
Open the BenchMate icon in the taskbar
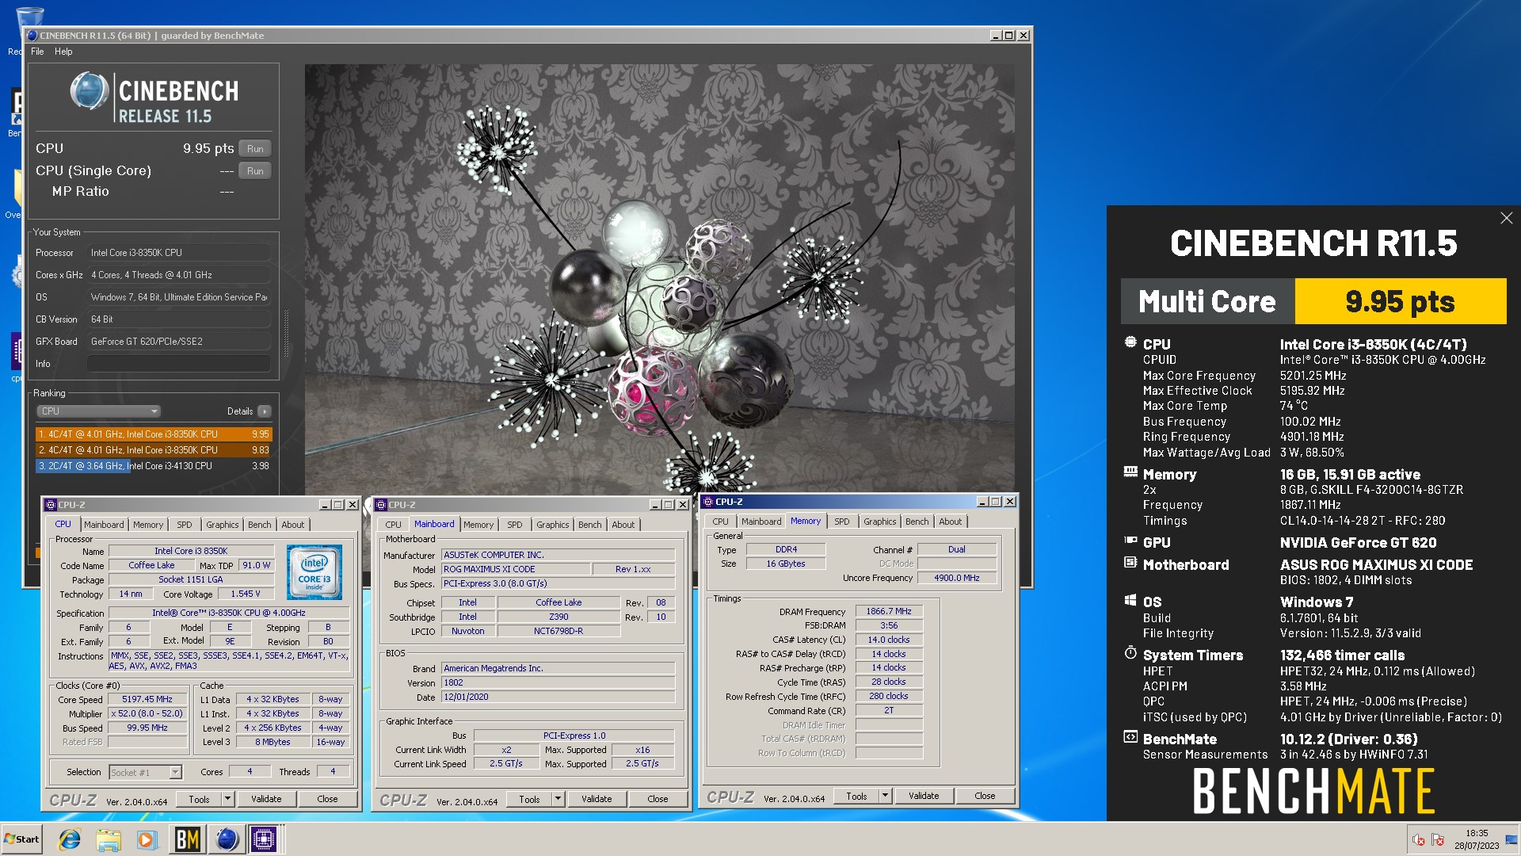[x=187, y=839]
